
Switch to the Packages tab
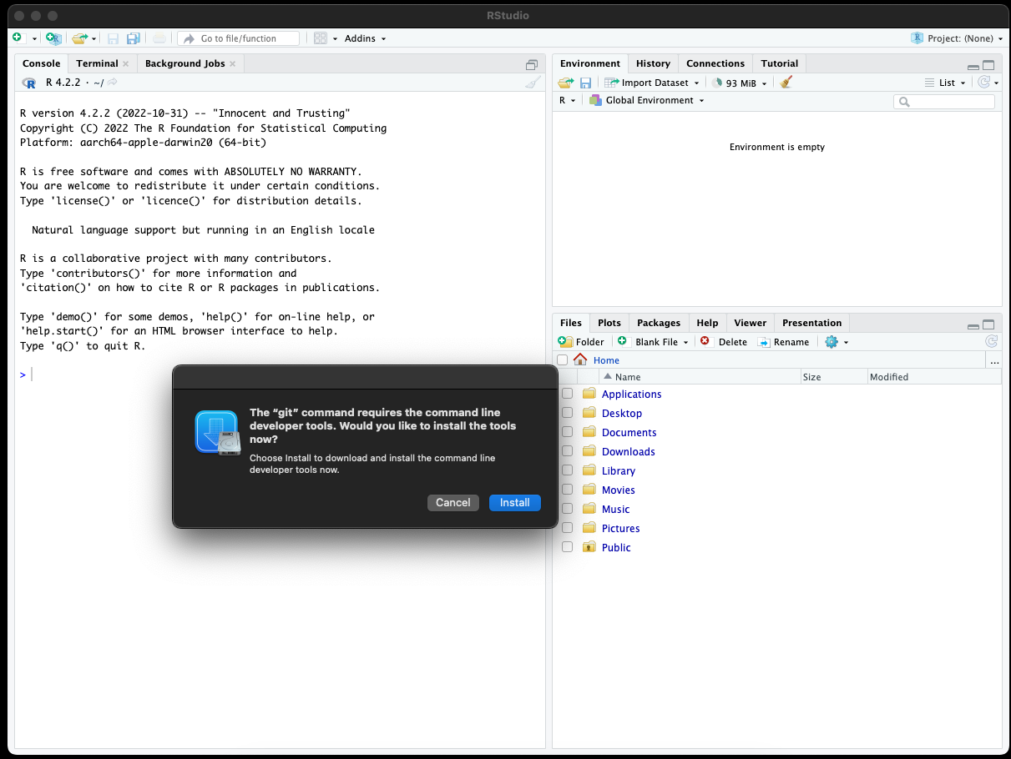[658, 323]
